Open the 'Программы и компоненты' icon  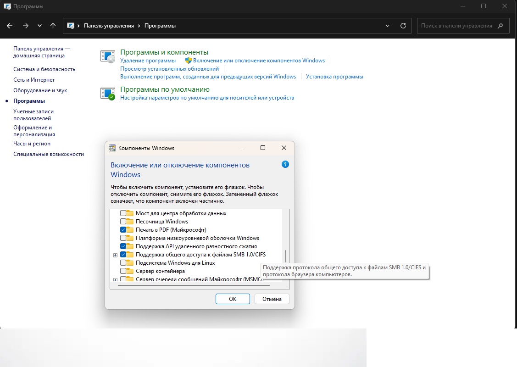click(108, 56)
